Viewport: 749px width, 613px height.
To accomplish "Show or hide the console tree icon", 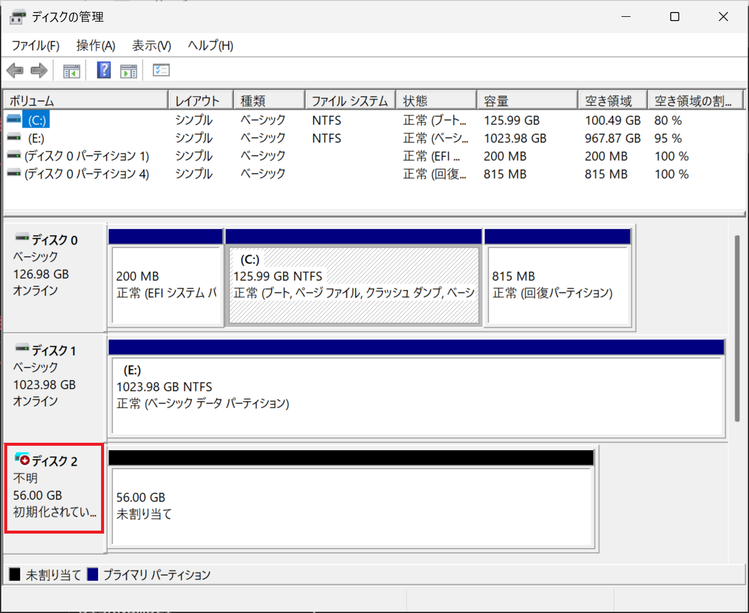I will tap(72, 71).
